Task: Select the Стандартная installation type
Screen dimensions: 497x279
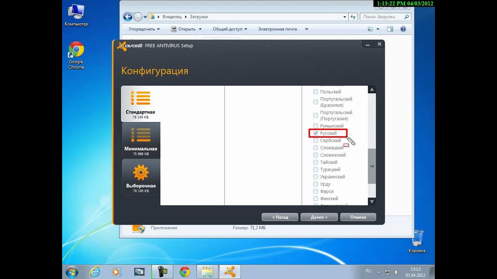Action: pyautogui.click(x=141, y=104)
